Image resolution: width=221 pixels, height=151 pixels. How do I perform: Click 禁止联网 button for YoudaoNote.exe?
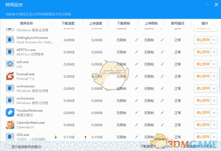pyautogui.click(x=202, y=113)
